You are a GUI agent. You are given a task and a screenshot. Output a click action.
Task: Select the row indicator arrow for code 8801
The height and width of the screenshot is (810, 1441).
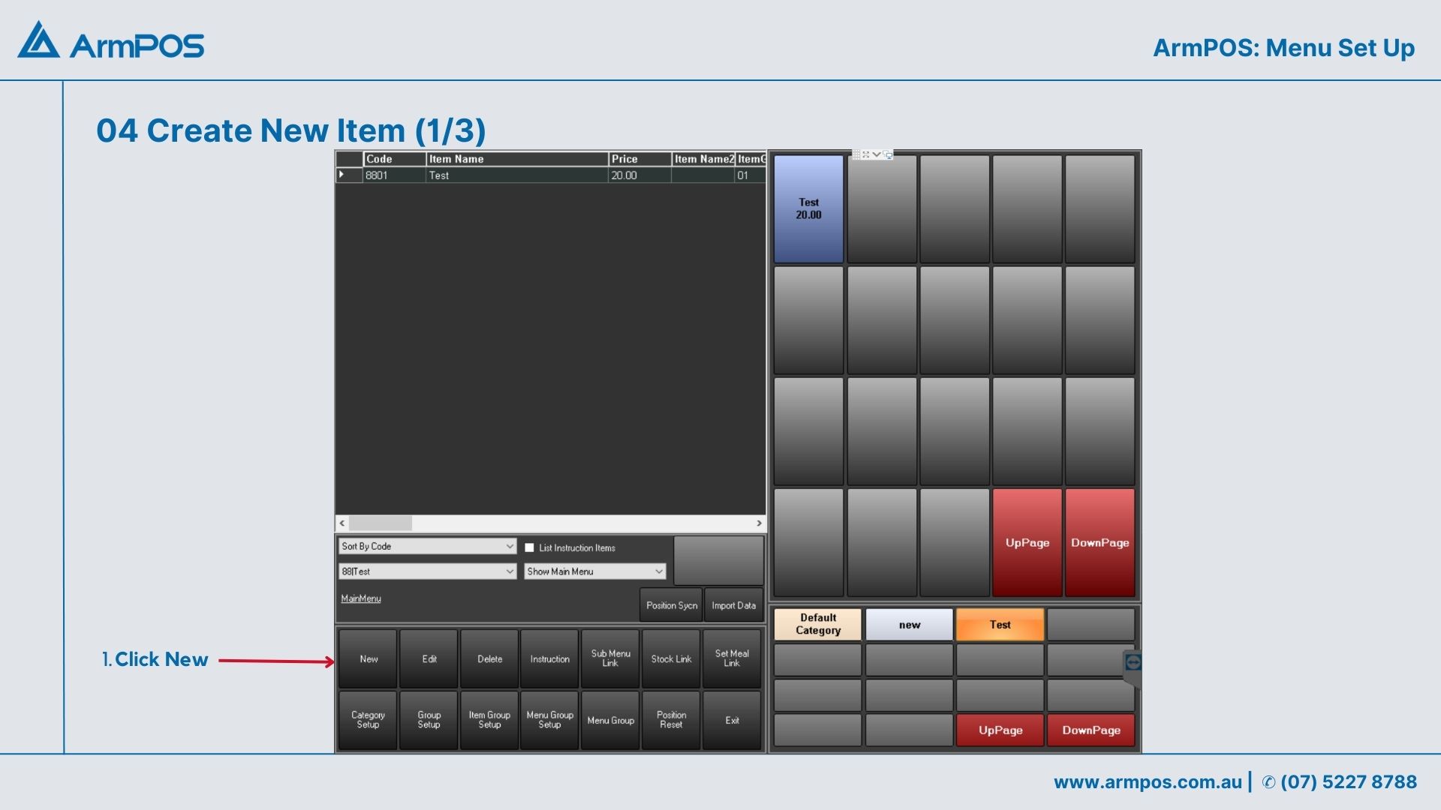(x=342, y=175)
